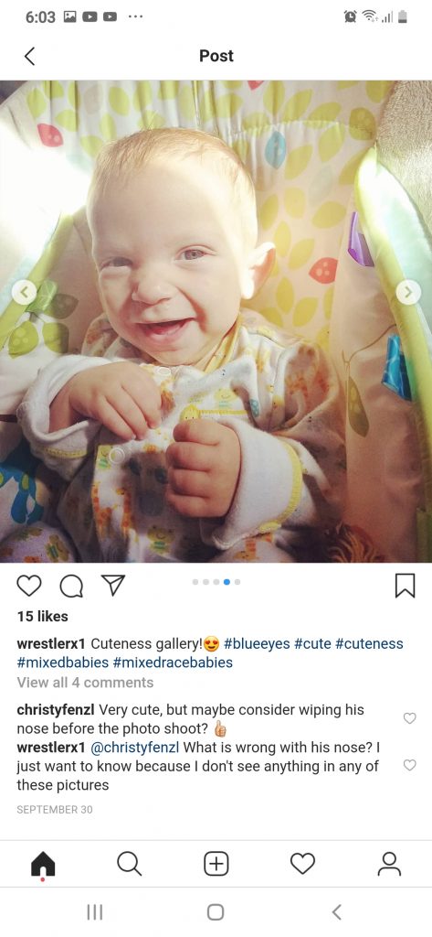This screenshot has width=432, height=937.
Task: Like the post with the heart icon
Action: tap(28, 587)
